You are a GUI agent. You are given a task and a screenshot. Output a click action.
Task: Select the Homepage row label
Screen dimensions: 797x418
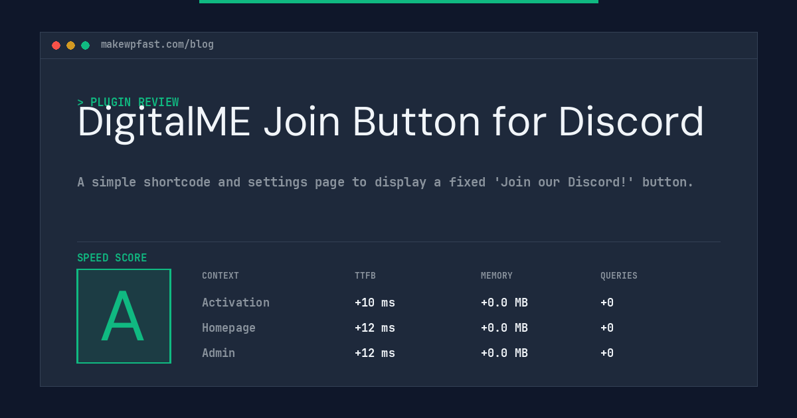(x=228, y=328)
